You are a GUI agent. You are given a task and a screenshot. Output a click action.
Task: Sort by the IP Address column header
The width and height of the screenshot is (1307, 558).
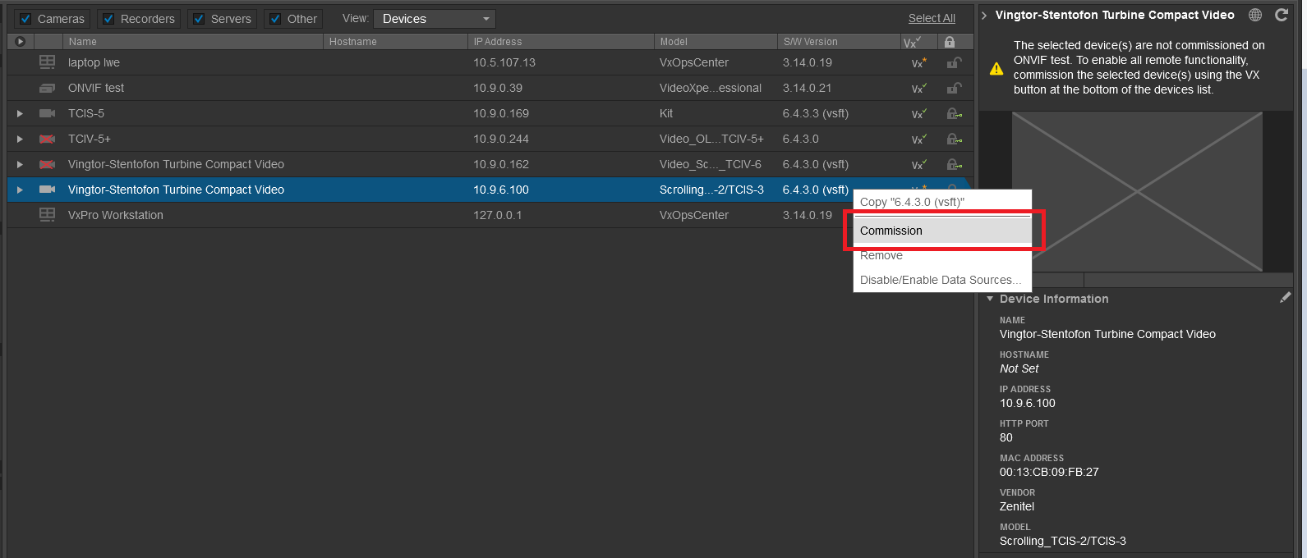coord(497,41)
